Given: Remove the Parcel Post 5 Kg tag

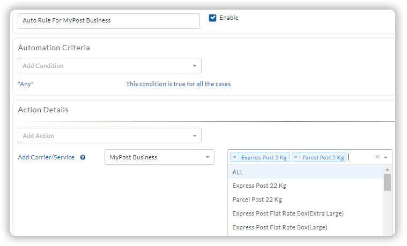Looking at the screenshot, I should click(x=296, y=157).
